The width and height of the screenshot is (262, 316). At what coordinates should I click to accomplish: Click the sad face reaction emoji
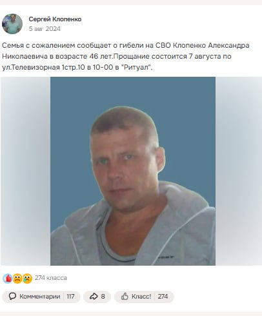click(17, 279)
